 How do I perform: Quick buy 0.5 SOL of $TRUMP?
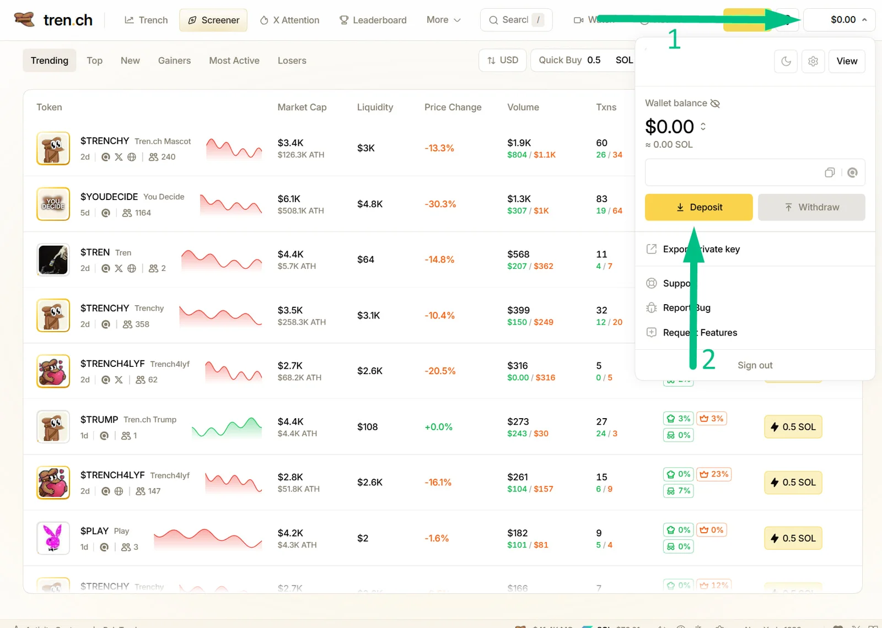793,427
